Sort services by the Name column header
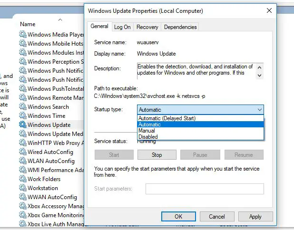Image resolution: width=294 pixels, height=230 pixels. (28, 24)
